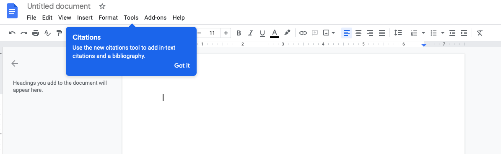Image resolution: width=501 pixels, height=154 pixels.
Task: Set left alignment
Action: 347,33
